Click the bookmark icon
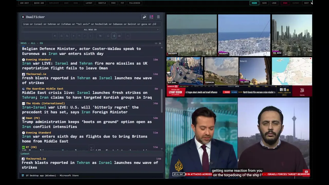Viewport: 329px width, 185px height. coord(108,36)
